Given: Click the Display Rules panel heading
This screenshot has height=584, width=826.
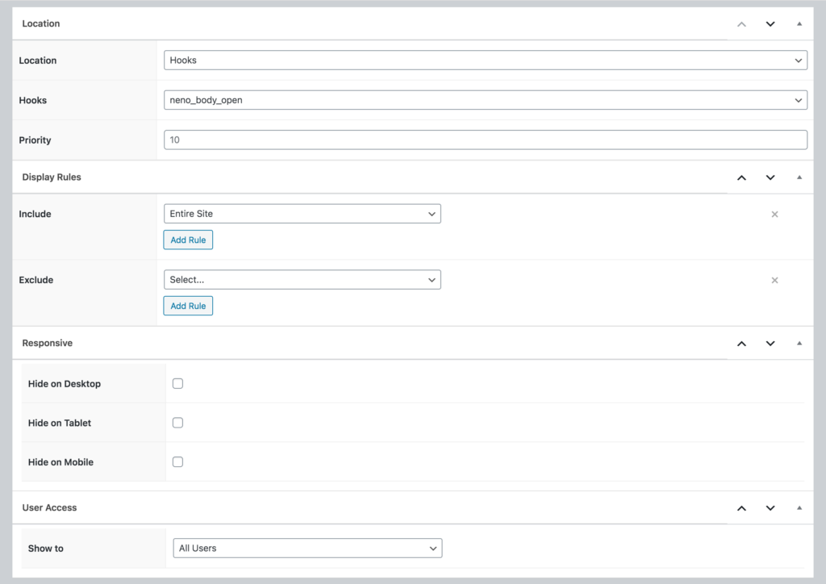Looking at the screenshot, I should click(52, 177).
